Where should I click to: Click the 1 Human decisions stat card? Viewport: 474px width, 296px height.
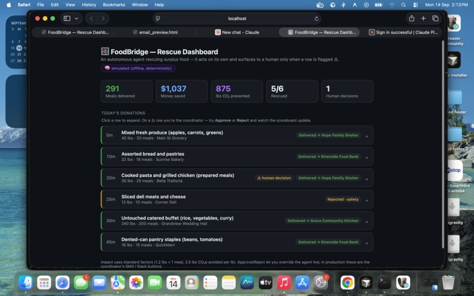[x=348, y=92]
